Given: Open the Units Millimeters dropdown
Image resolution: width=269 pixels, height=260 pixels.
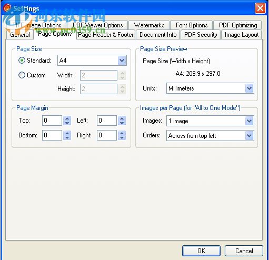Looking at the screenshot, I should point(210,88).
